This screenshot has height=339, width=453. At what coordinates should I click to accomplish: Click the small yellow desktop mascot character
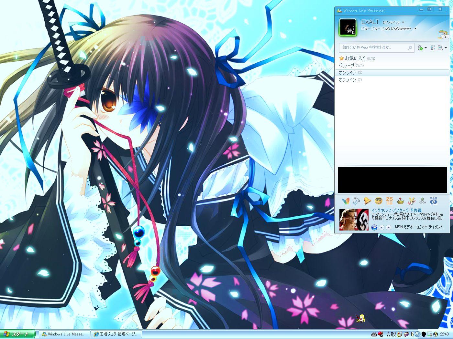tap(360, 318)
